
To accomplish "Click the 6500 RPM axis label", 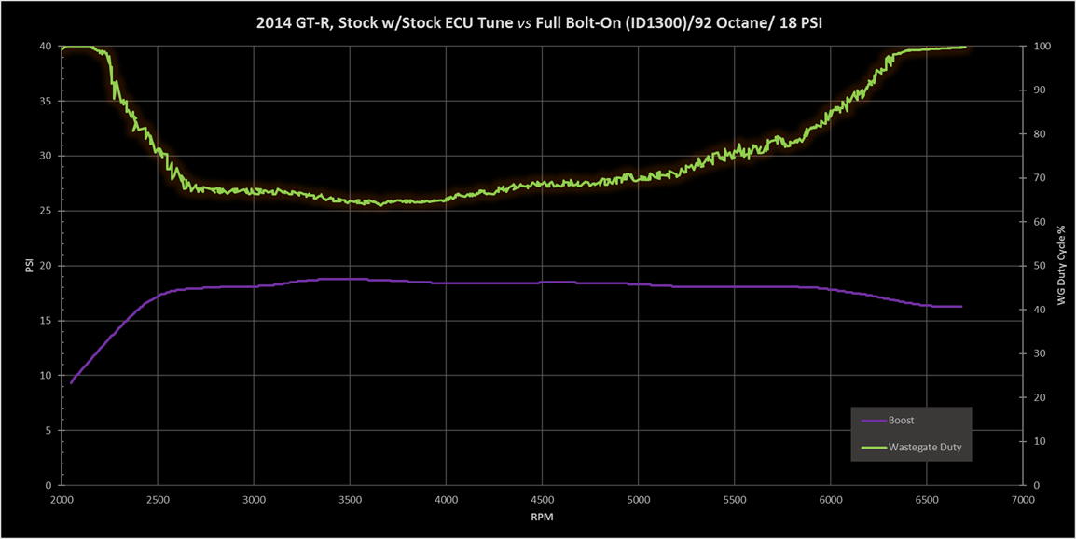I will (927, 499).
